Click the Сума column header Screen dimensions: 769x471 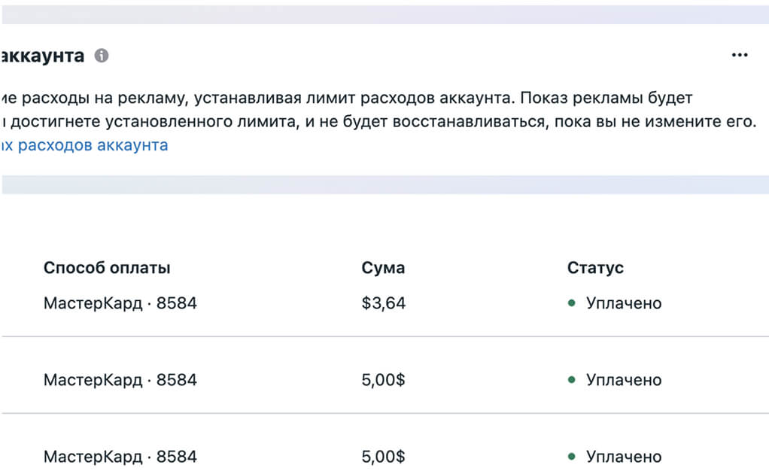coord(383,268)
